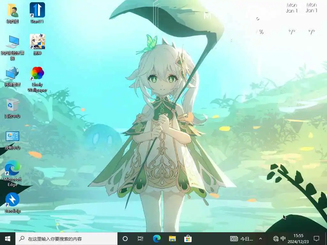Click the network globe tray icon

[276, 239]
